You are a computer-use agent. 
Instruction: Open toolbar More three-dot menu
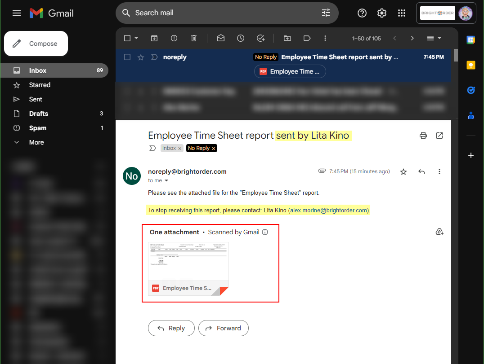pos(325,38)
